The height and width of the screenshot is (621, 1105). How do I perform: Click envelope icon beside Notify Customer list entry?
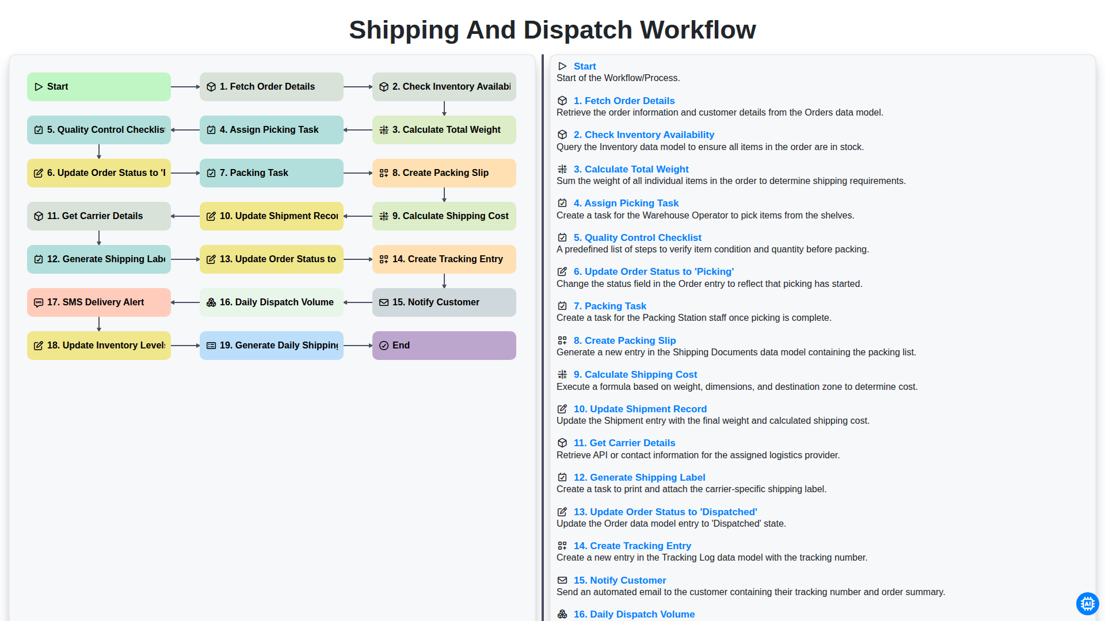point(562,580)
